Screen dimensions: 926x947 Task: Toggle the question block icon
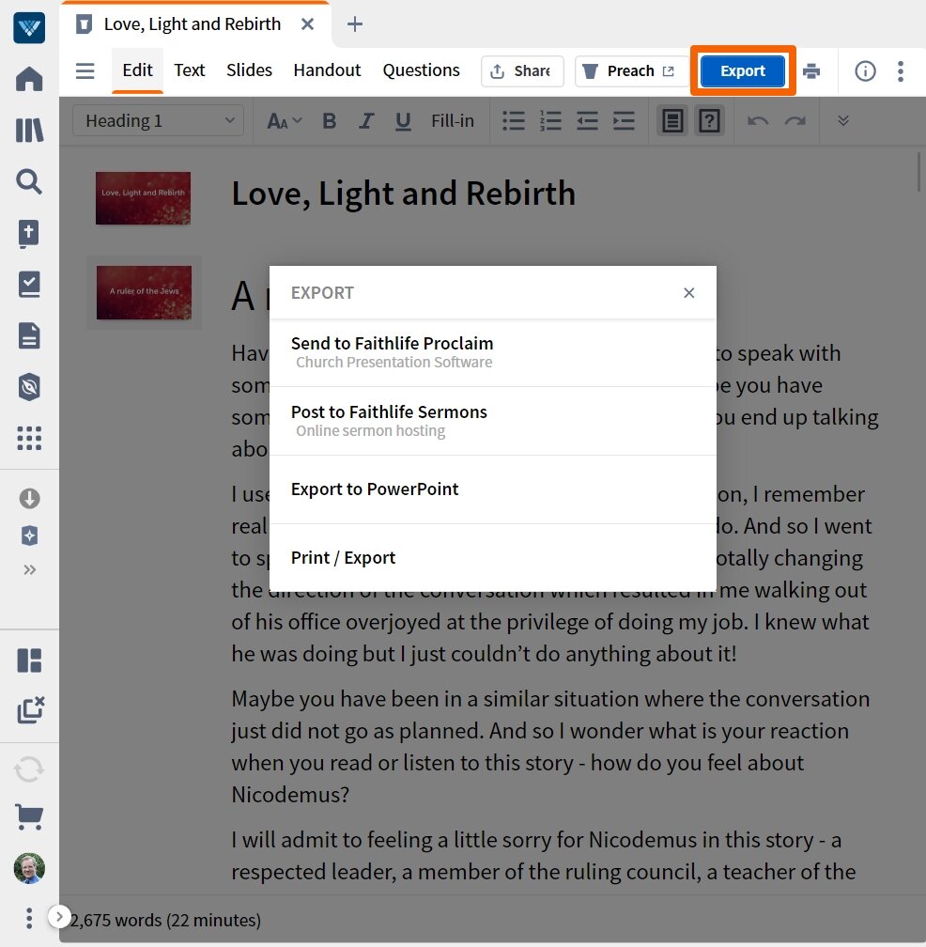point(709,121)
